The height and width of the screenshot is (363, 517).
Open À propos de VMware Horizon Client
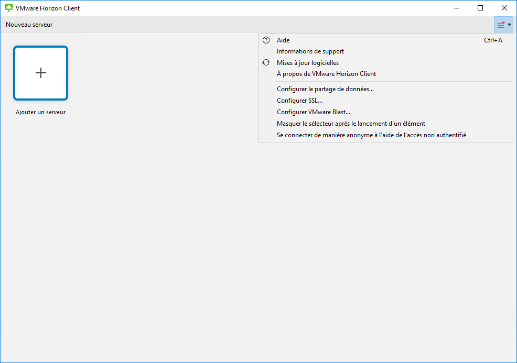(386, 74)
